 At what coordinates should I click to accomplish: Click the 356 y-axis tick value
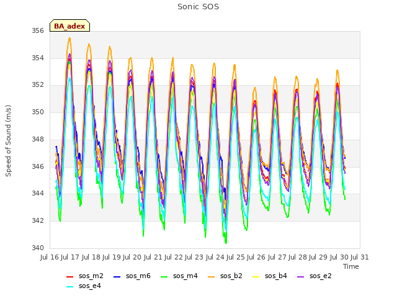point(38,31)
